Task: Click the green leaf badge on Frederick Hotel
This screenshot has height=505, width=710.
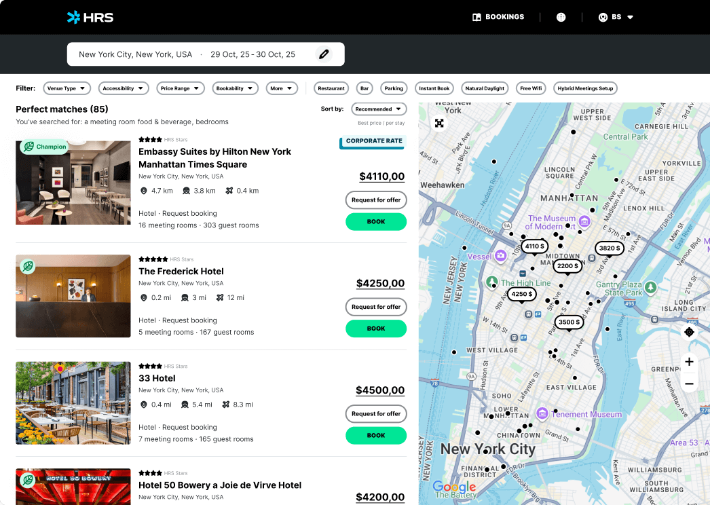Action: pyautogui.click(x=28, y=266)
